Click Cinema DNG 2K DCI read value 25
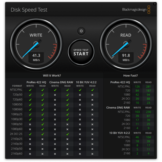The width and height of the screenshot is (162, 162). pos(148,124)
